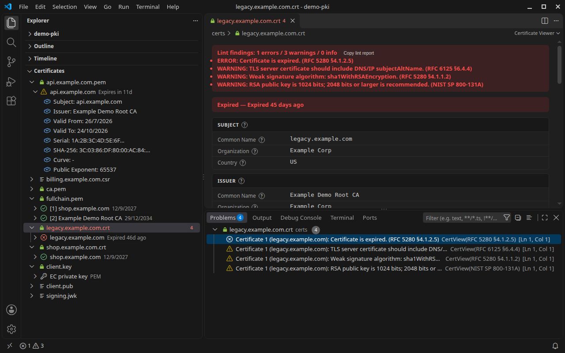
Task: Select the 'EC private key' tree row
Action: pos(112,277)
